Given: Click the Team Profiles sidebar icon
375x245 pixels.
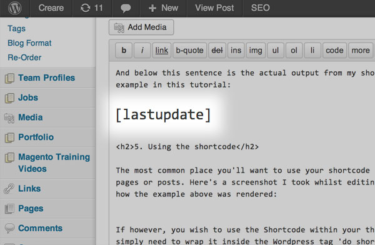Looking at the screenshot, I should pos(9,79).
